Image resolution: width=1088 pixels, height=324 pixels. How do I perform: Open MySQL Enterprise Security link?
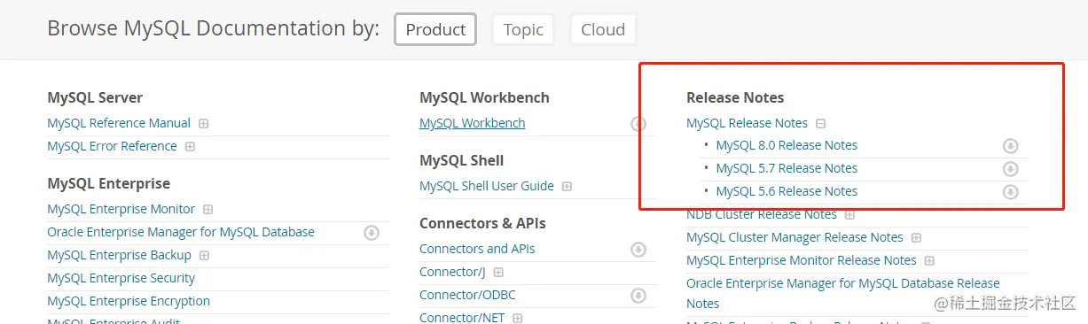[x=121, y=278]
